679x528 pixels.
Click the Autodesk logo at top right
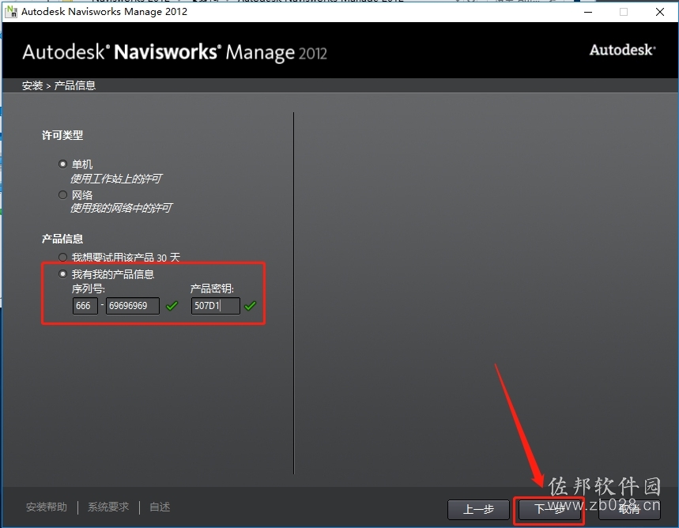tap(622, 51)
